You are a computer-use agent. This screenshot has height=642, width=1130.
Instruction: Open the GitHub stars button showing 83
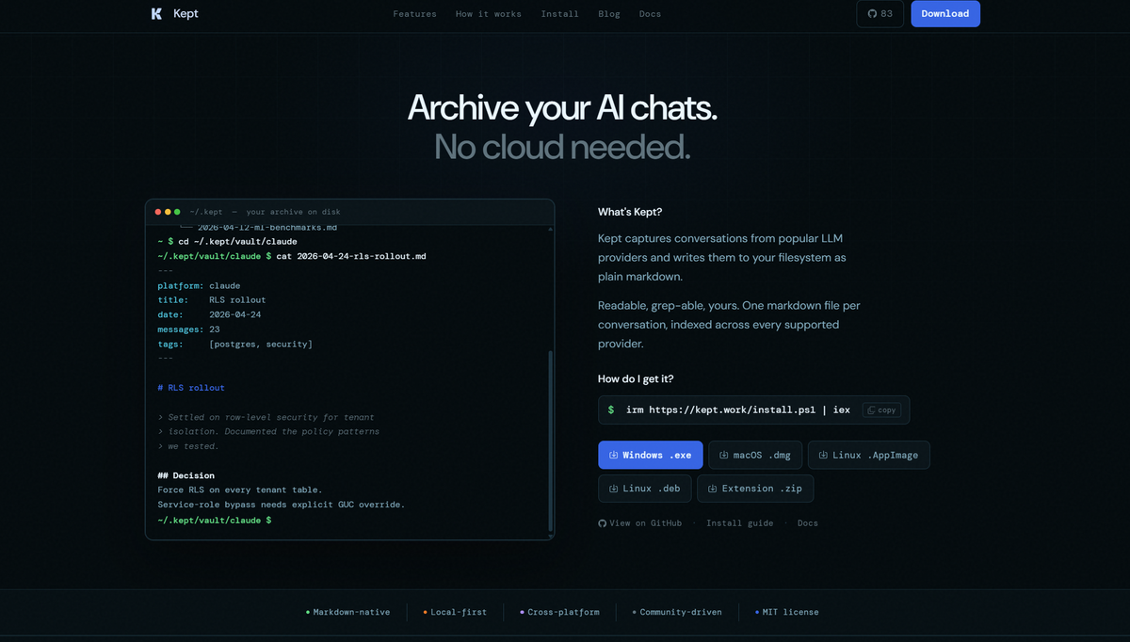(x=880, y=14)
